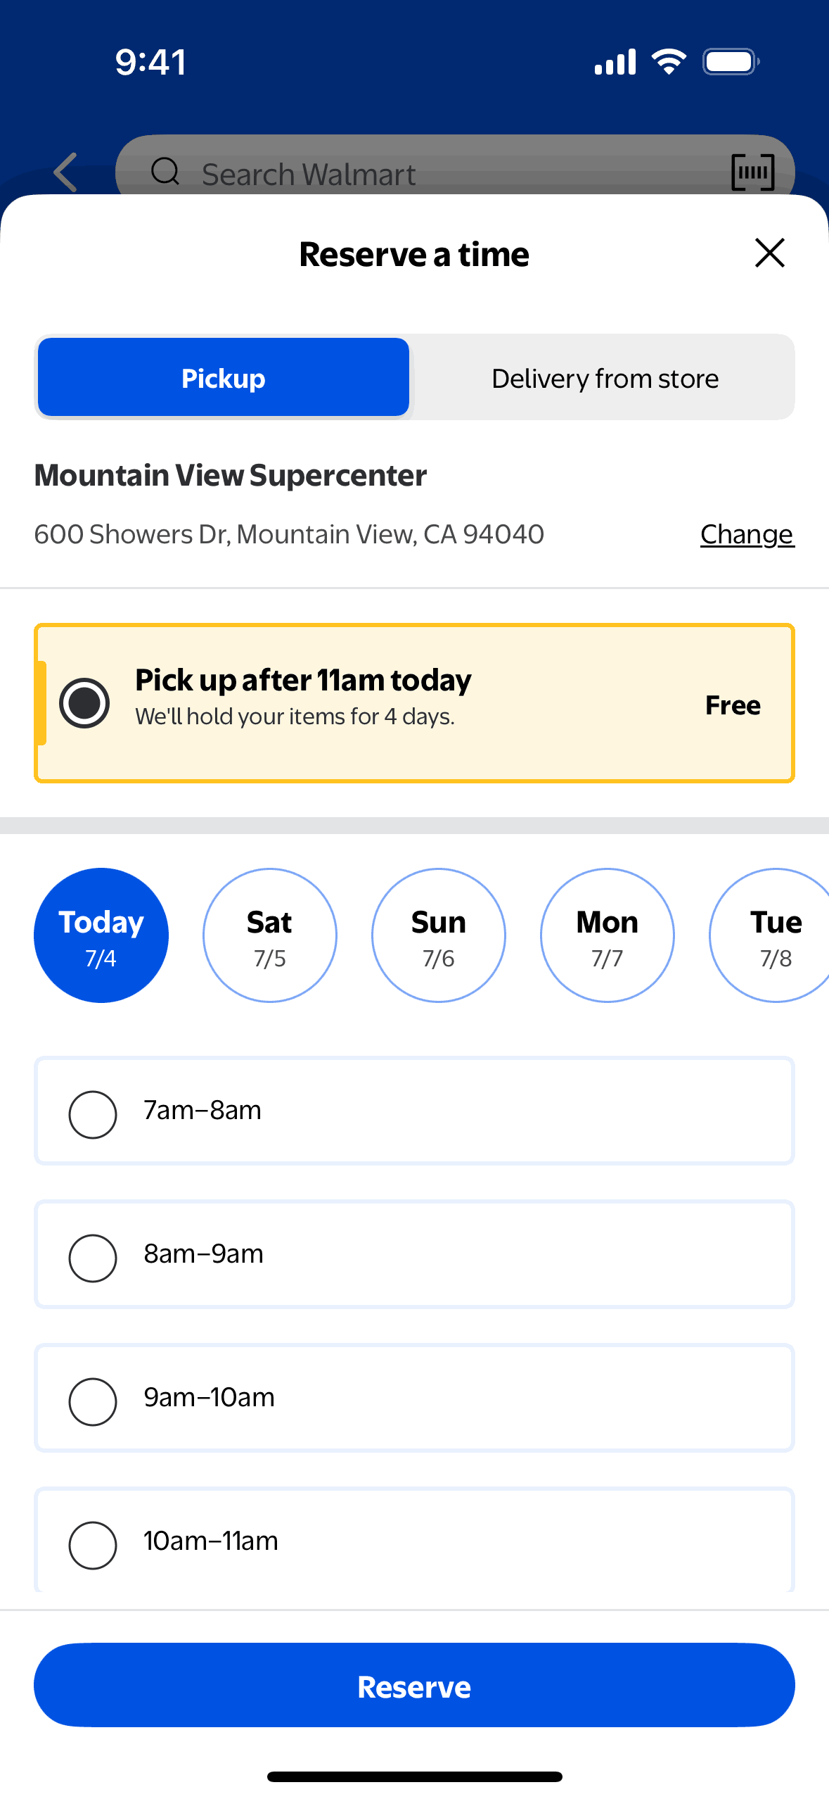
Task: Select Sat 7/5 date
Action: pos(270,935)
